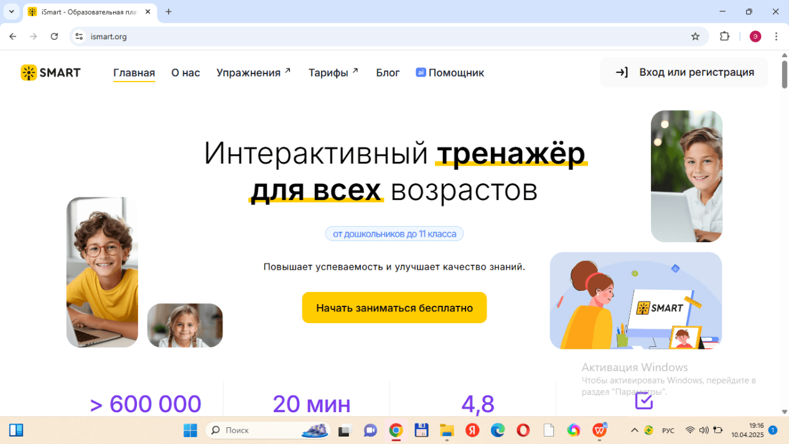This screenshot has height=444, width=789.
Task: Go back to the previous page
Action: [x=13, y=37]
